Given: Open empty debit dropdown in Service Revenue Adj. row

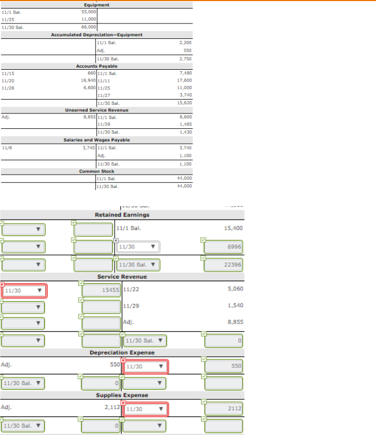Looking at the screenshot, I should click(x=23, y=323).
